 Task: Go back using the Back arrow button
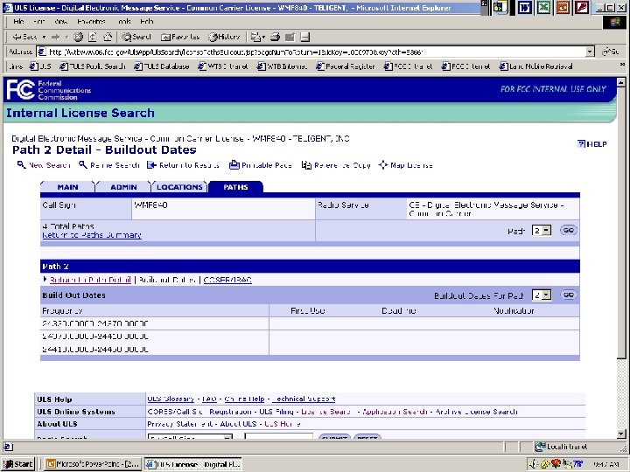tap(24, 37)
